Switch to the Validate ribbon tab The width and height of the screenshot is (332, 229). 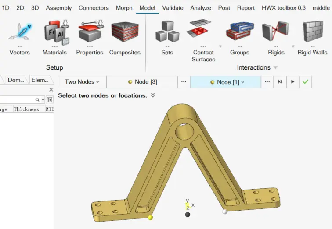(173, 8)
